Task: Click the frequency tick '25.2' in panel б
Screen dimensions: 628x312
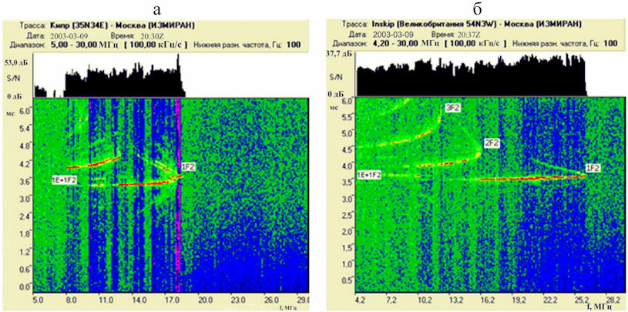Action: (x=581, y=299)
